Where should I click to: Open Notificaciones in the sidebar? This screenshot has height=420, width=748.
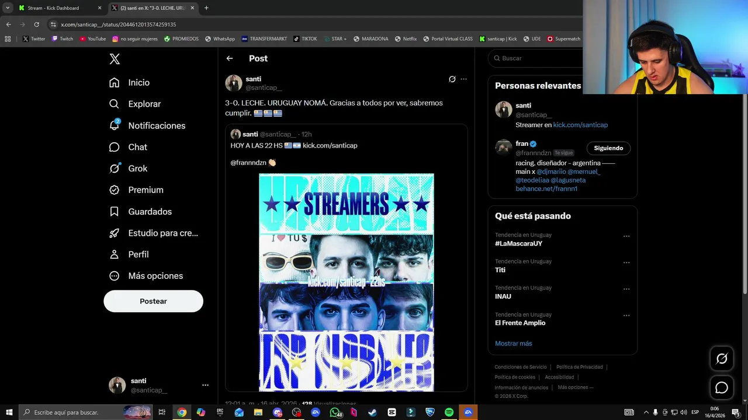point(147,125)
